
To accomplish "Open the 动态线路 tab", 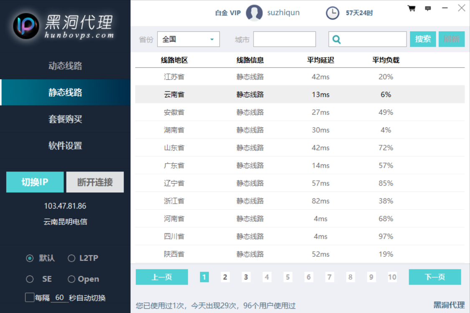I will pyautogui.click(x=65, y=66).
